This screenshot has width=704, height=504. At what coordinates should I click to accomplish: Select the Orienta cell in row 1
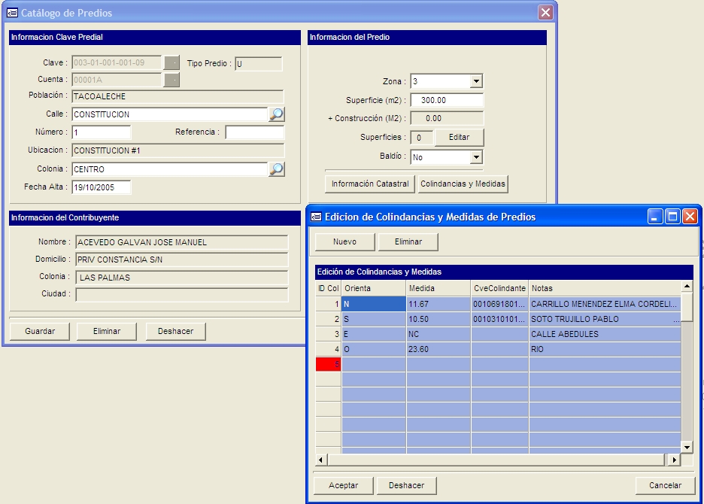[x=374, y=304]
